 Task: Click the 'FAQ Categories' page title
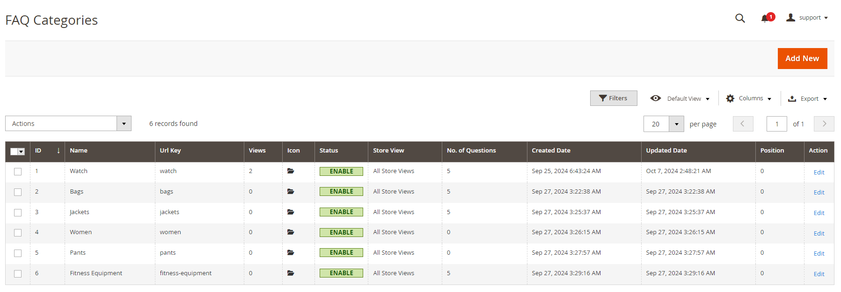click(x=51, y=20)
